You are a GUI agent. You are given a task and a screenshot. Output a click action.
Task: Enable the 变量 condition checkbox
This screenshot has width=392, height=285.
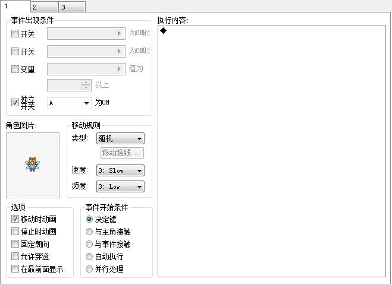(x=15, y=69)
